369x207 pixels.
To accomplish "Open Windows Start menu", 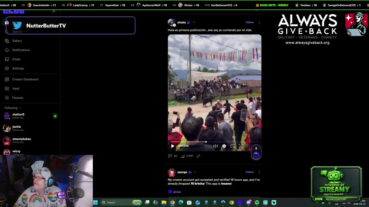I will coord(95,202).
